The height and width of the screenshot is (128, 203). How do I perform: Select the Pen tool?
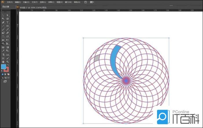3,22
